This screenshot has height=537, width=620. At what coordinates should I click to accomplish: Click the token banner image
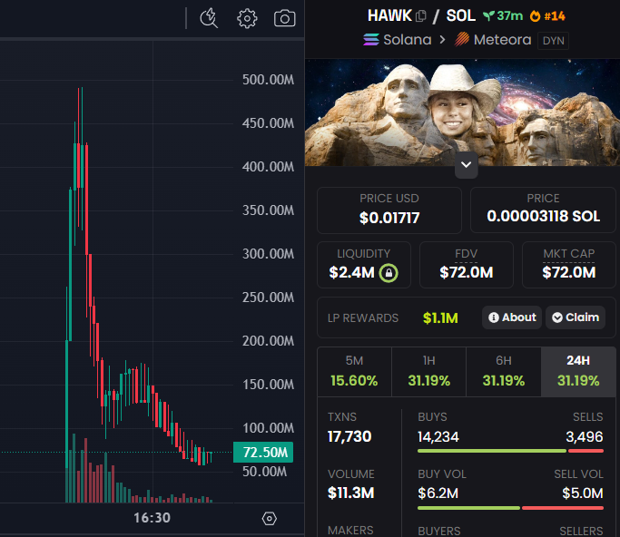pos(462,112)
